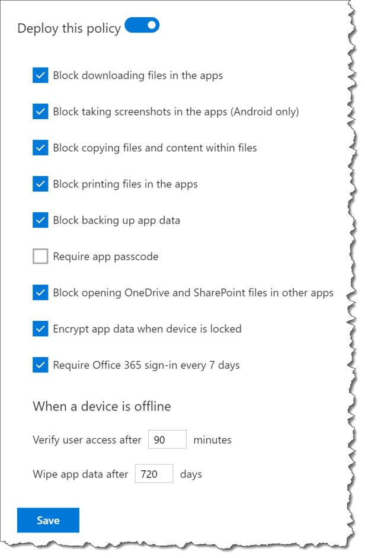This screenshot has width=365, height=558.
Task: Uncheck Block copying files and content within files
Action: pos(40,148)
